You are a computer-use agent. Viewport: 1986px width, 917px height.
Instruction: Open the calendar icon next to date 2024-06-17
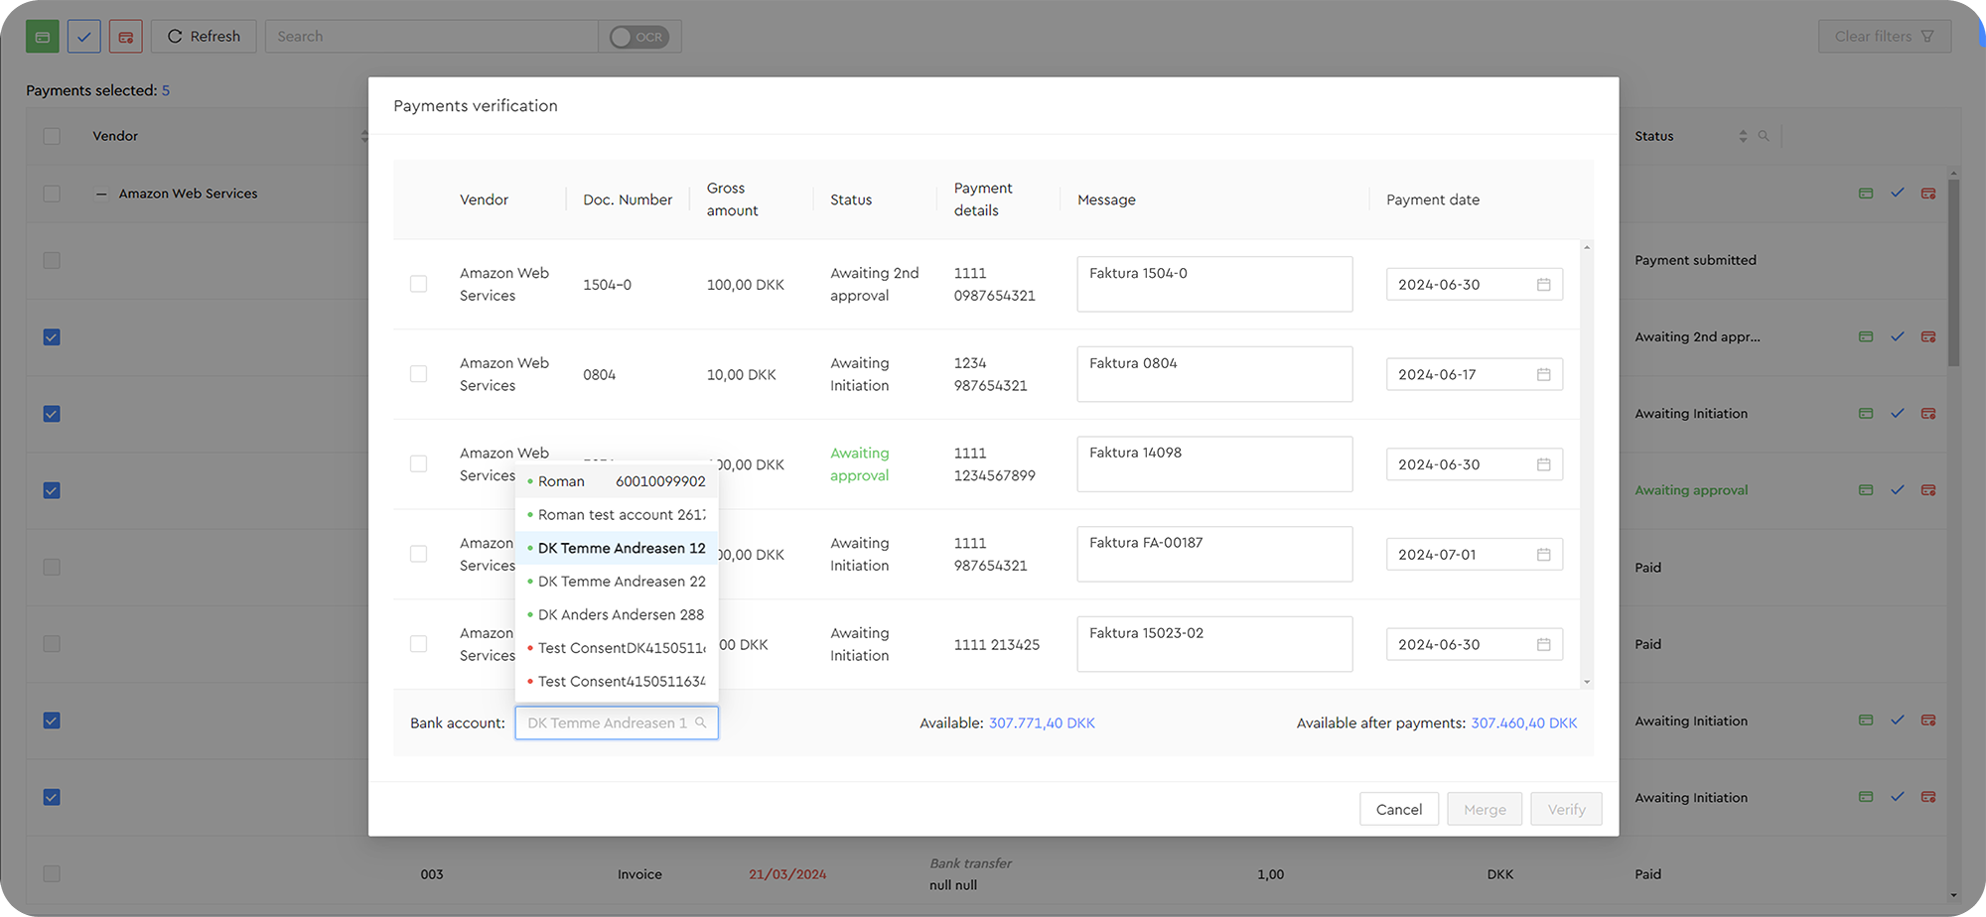pos(1543,374)
